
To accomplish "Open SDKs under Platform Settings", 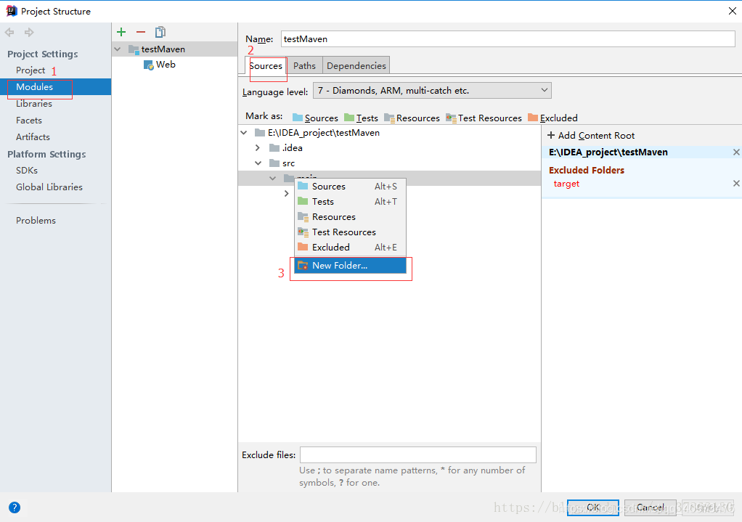I will [x=26, y=171].
